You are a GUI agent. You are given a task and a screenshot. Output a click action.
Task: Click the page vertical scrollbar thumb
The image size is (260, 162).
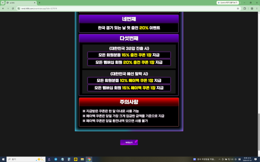259,132
